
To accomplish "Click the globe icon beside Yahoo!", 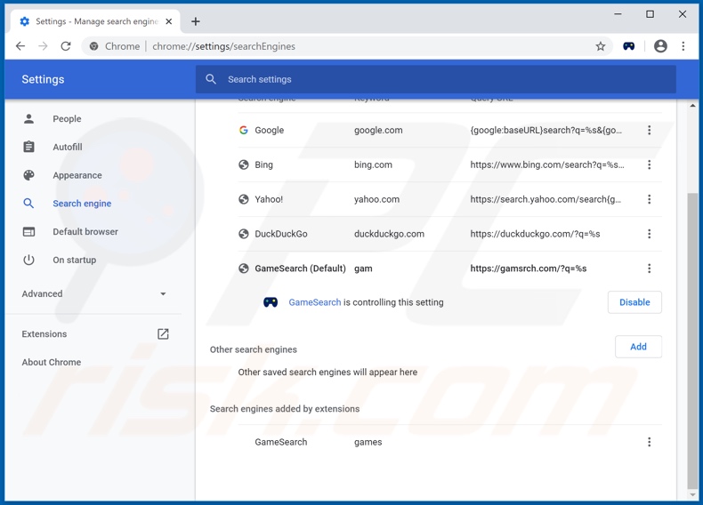I will click(244, 199).
